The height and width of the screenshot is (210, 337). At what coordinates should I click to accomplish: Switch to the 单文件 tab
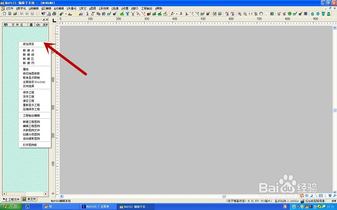[x=29, y=199]
